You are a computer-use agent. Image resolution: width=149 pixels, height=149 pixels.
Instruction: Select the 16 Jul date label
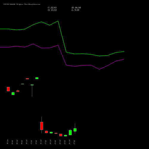point(41,142)
